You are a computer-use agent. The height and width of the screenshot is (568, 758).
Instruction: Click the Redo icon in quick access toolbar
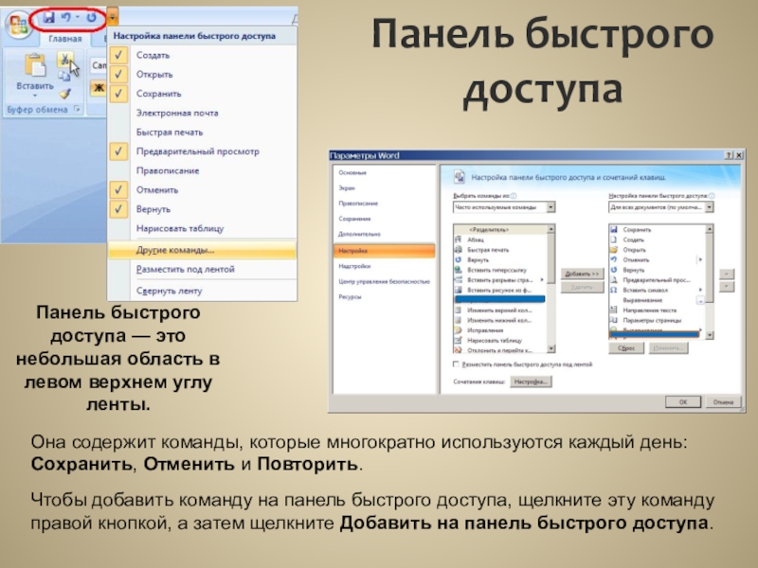[x=91, y=18]
